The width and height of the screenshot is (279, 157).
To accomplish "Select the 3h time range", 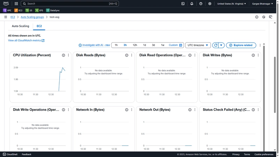I will [x=125, y=45].
